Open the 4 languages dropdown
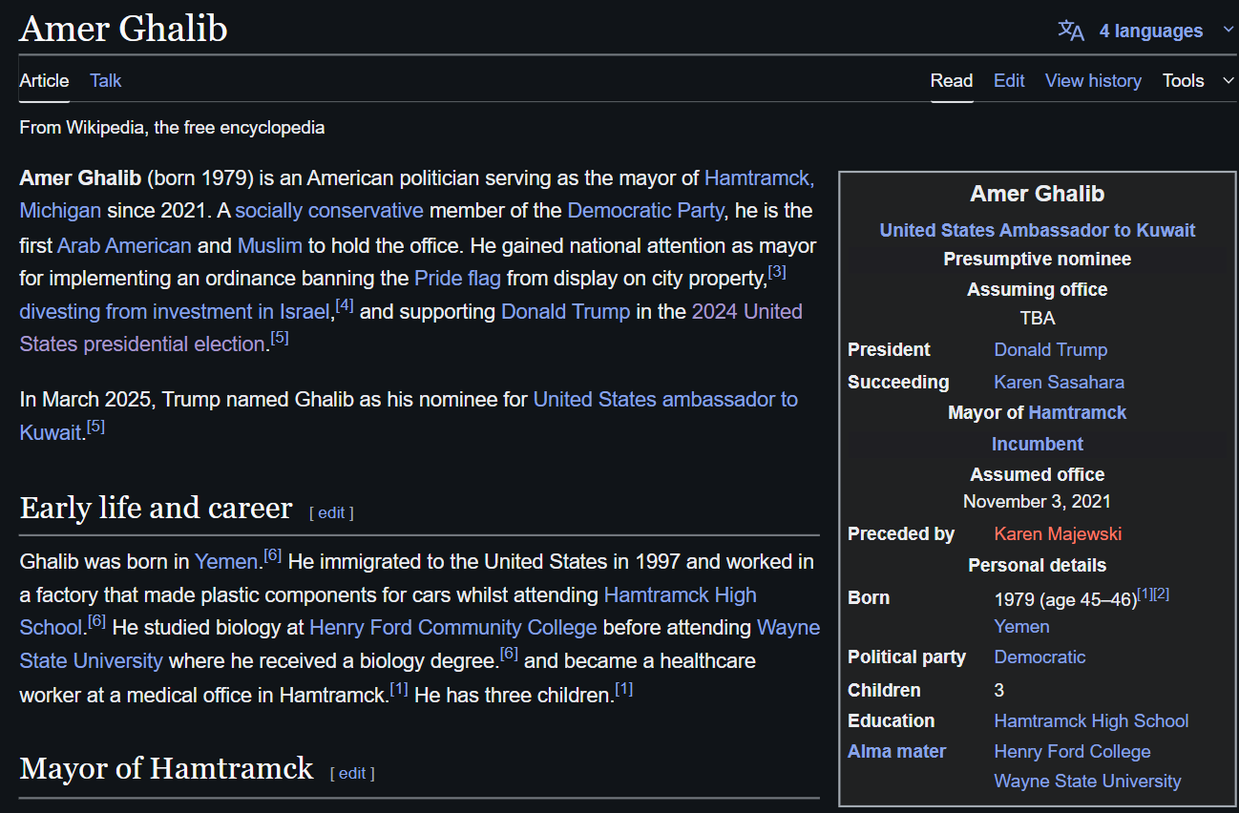 (x=1150, y=31)
